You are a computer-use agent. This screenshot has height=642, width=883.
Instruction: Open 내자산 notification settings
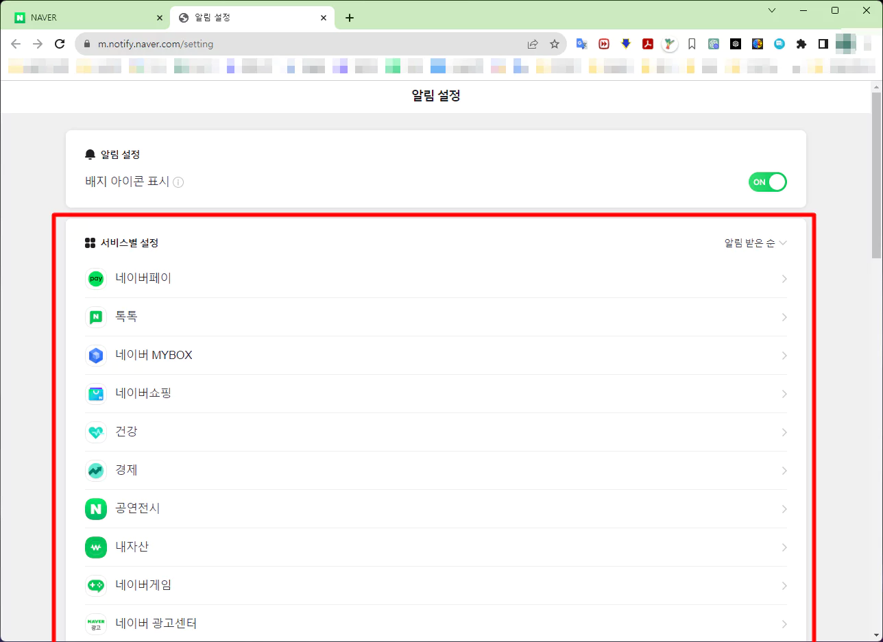click(x=436, y=547)
